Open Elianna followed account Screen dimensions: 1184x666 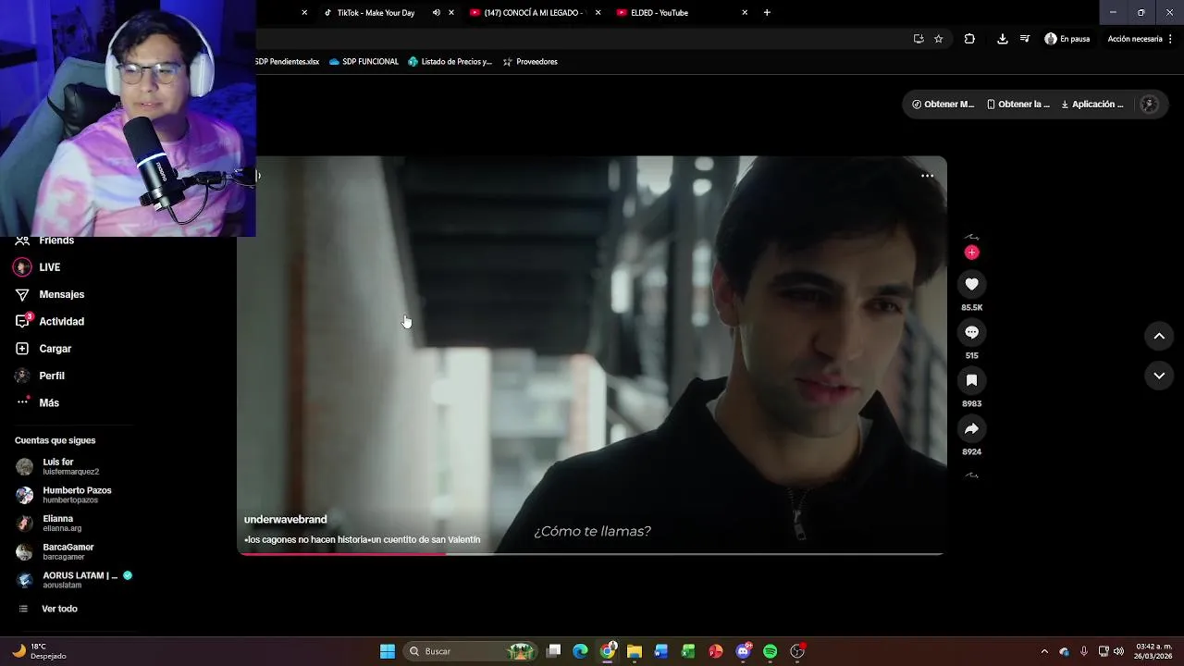tap(50, 524)
